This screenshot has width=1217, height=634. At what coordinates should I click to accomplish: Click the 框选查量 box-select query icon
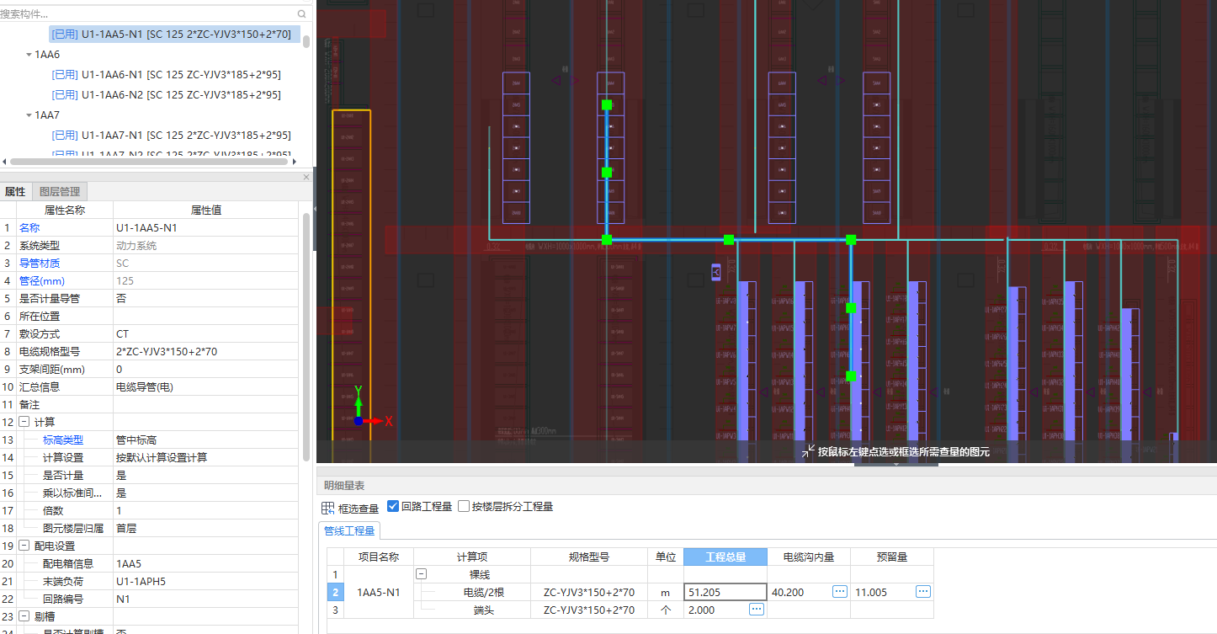(x=328, y=508)
